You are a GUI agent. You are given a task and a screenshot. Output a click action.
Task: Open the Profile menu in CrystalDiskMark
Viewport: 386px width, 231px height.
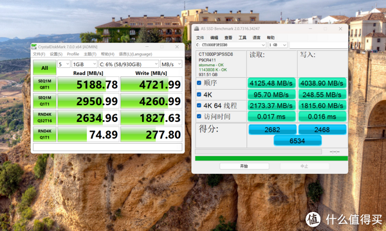(73, 54)
